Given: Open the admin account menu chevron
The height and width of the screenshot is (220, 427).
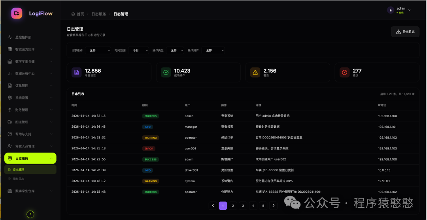Looking at the screenshot, I should click(x=409, y=10).
